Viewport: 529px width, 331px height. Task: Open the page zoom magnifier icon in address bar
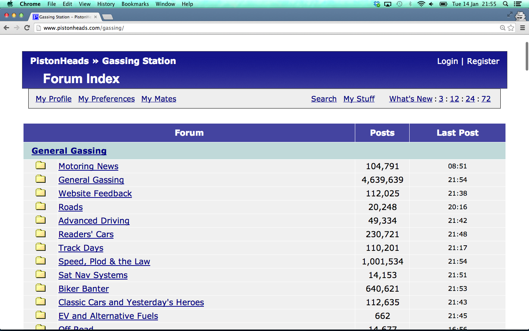(x=503, y=28)
